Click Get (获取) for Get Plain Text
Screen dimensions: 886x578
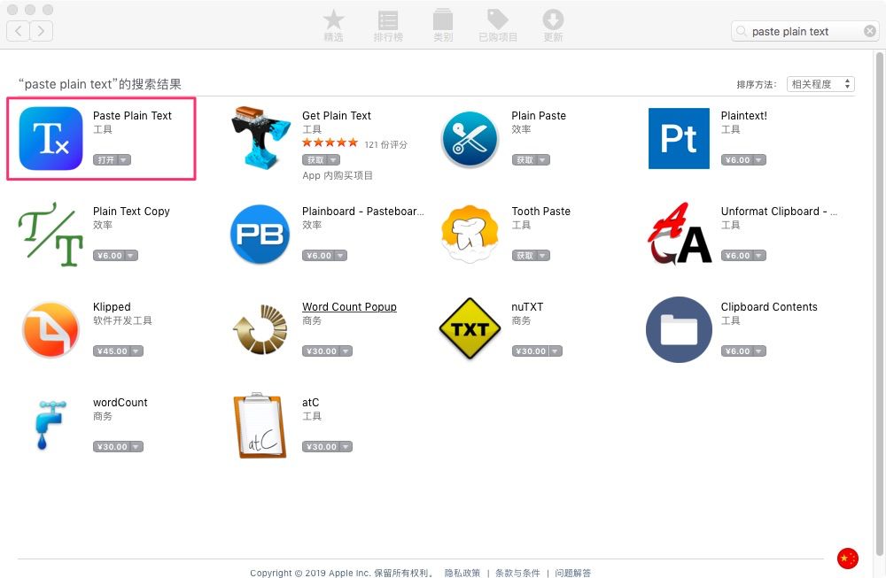(x=315, y=159)
